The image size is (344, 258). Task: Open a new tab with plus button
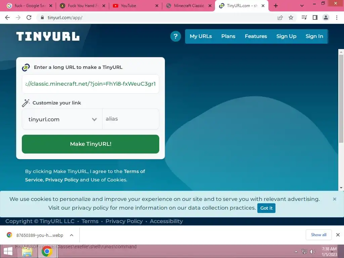coord(276,6)
